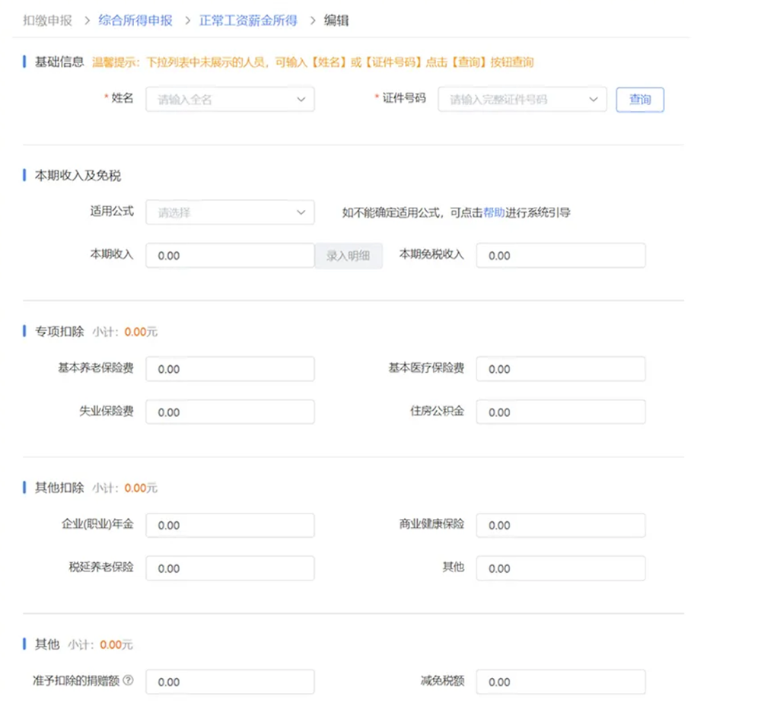Expand the 证件号码 dropdown
758x703 pixels.
521,100
